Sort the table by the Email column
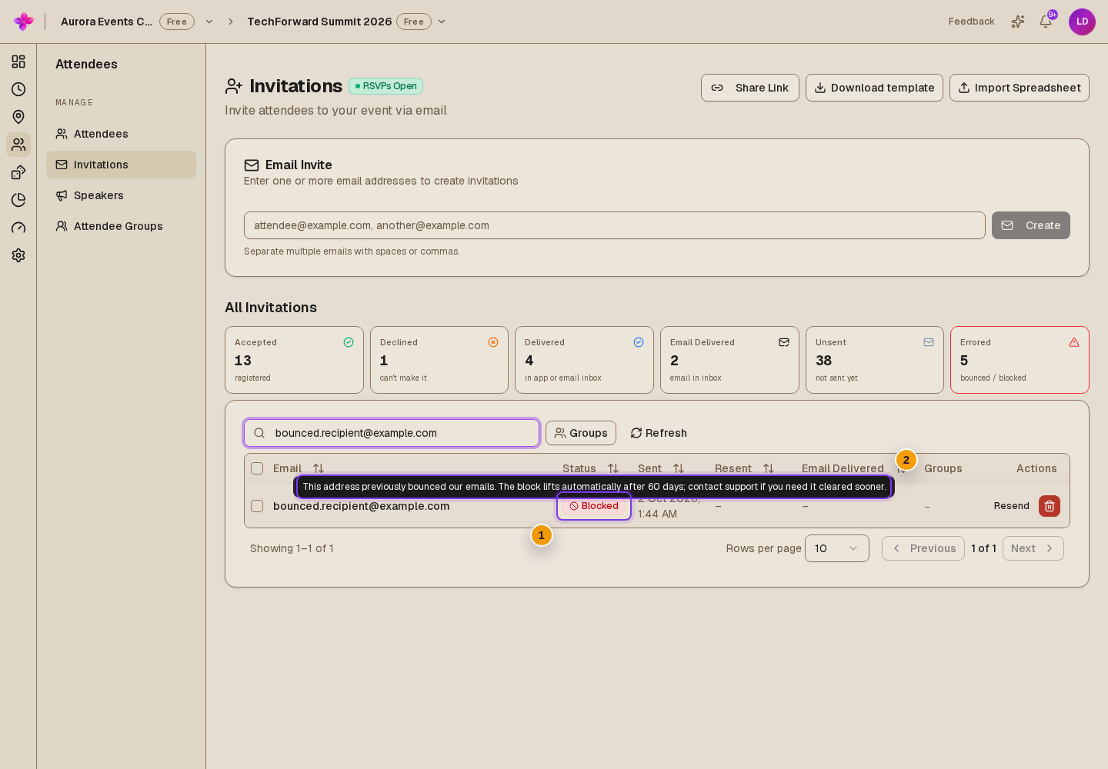Image resolution: width=1108 pixels, height=769 pixels. coord(319,468)
